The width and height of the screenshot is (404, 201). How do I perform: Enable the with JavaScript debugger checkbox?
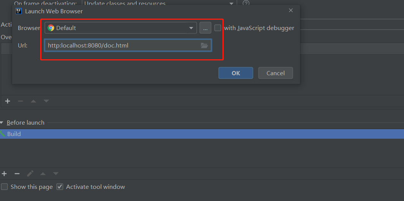[x=218, y=28]
